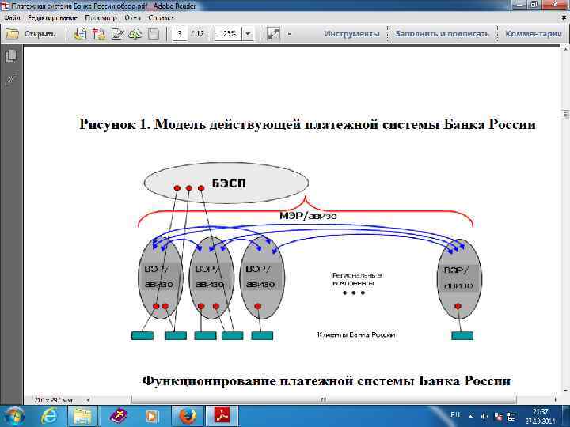570x427 pixels.
Task: Click the cloud upload icon in toolbar
Action: (x=135, y=34)
